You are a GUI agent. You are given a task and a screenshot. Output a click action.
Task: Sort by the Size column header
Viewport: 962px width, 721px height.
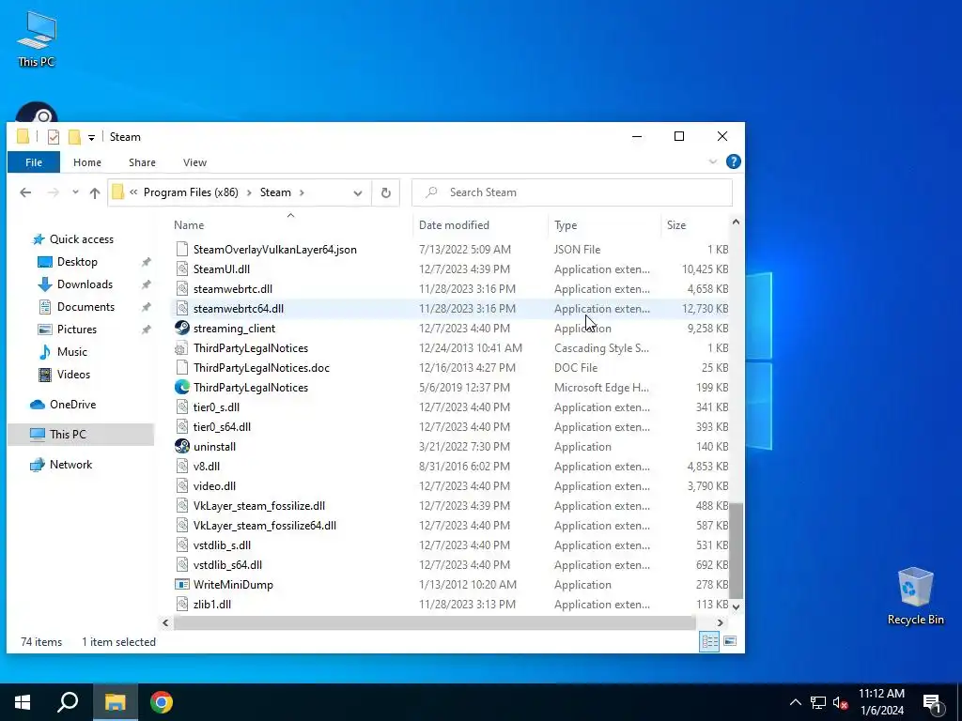(x=676, y=225)
